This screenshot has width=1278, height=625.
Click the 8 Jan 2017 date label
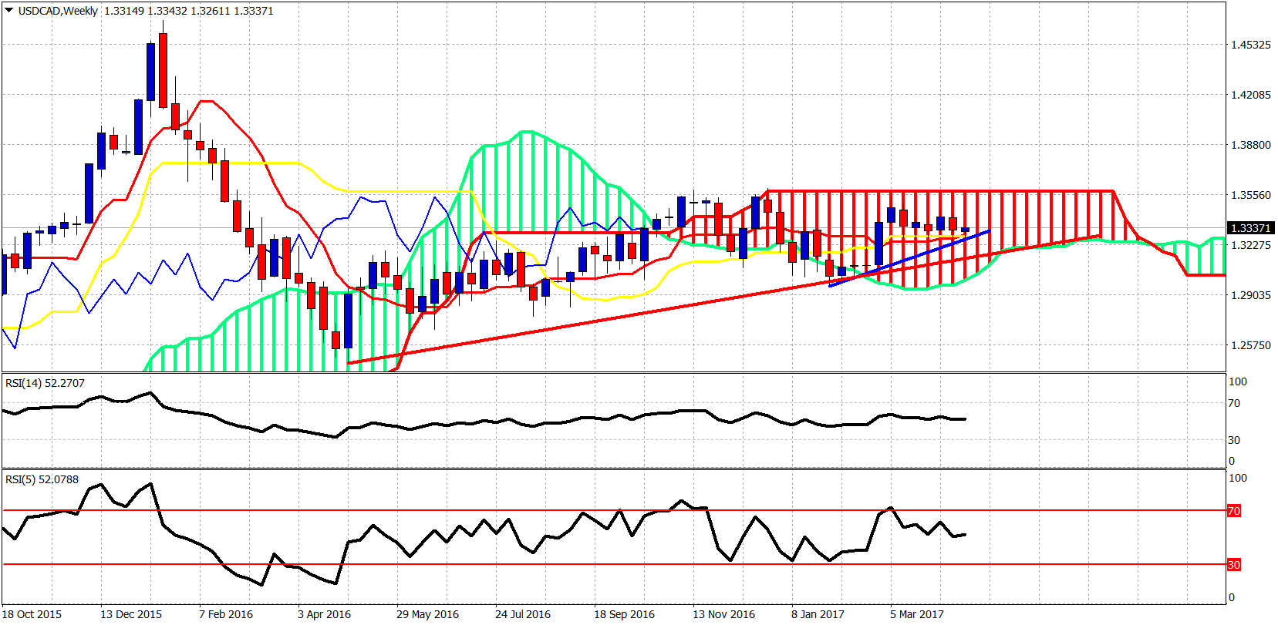coord(818,614)
